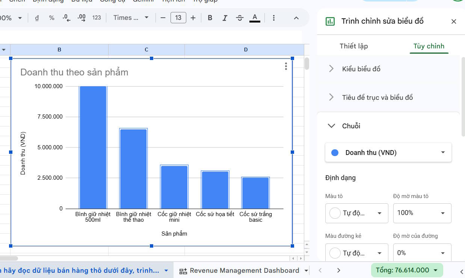Click the chart editor icon
Viewport: 465px width, 278px height.
pos(330,21)
